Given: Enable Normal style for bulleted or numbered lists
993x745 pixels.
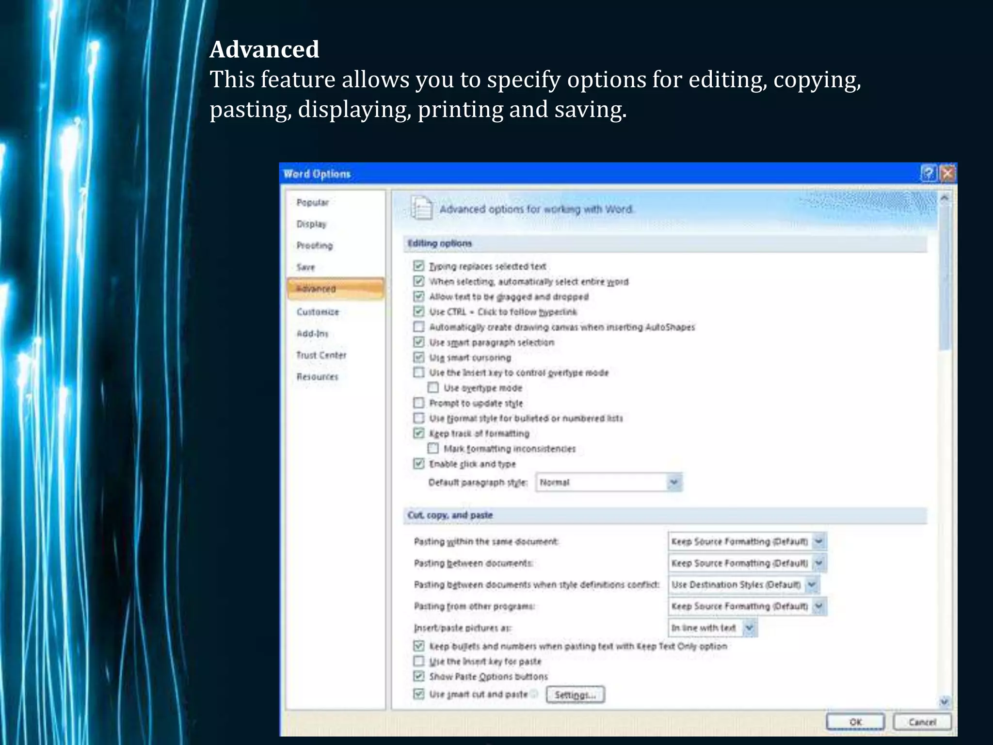Looking at the screenshot, I should coord(419,418).
